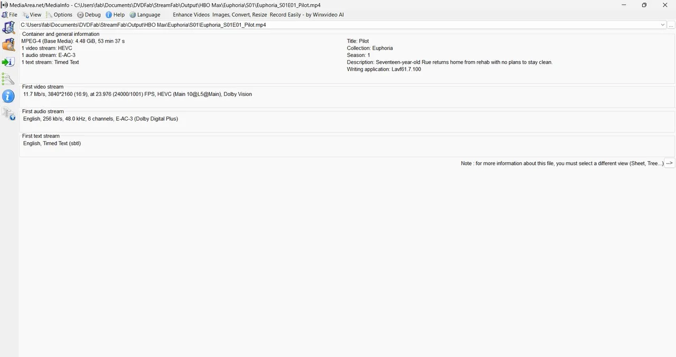676x357 pixels.
Task: Open the Options menu
Action: pos(60,15)
